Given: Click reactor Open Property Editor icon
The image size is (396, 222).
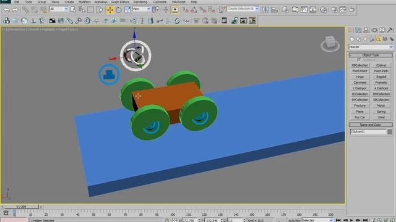Looking at the screenshot, I should tap(224, 20).
